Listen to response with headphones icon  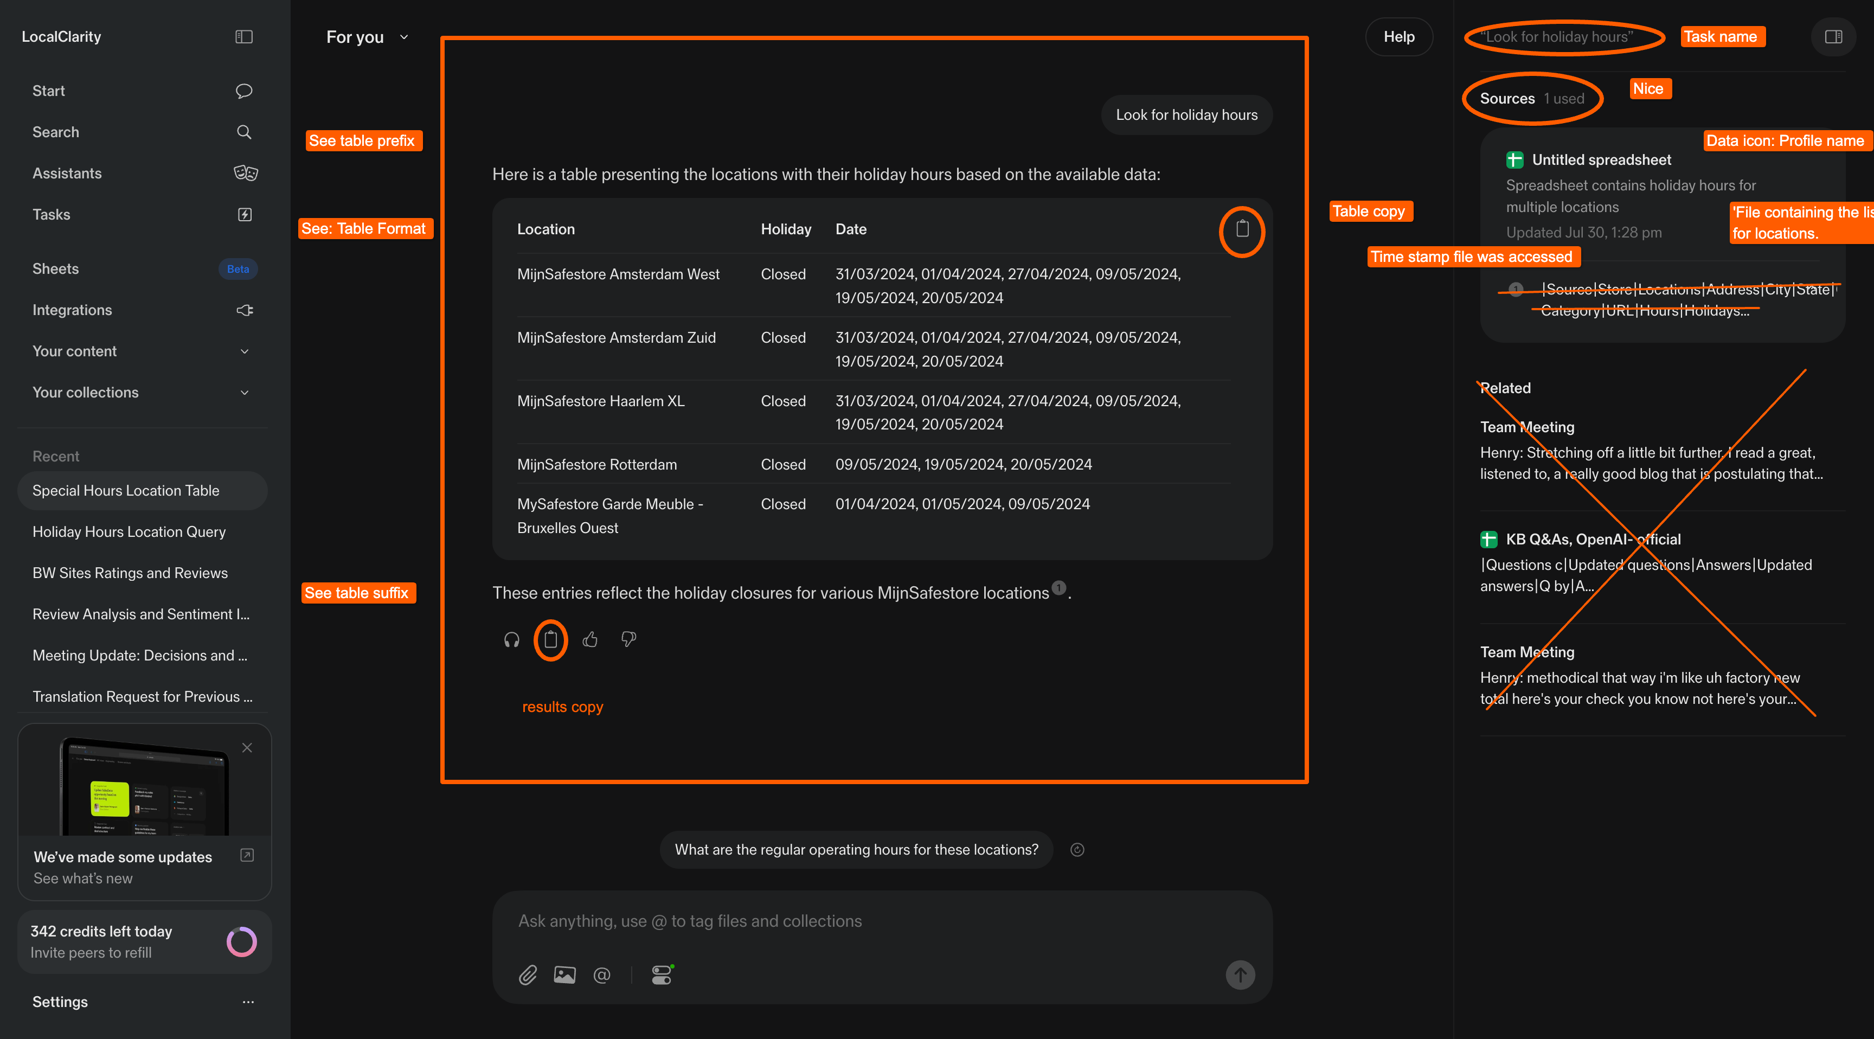pos(511,639)
